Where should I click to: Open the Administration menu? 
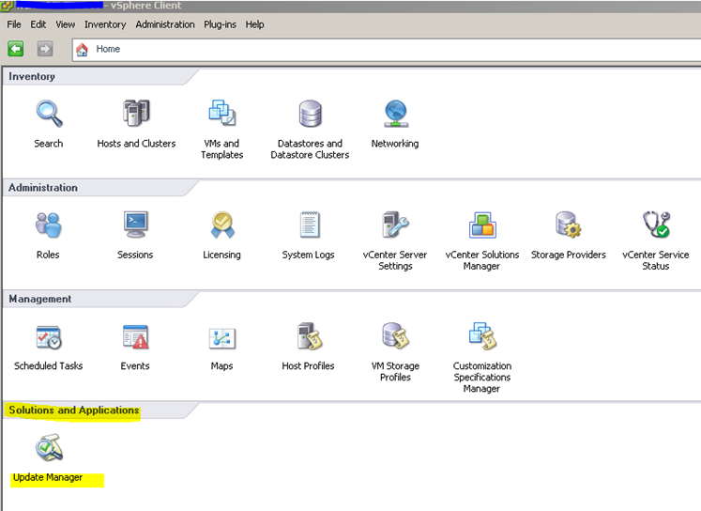[x=165, y=24]
